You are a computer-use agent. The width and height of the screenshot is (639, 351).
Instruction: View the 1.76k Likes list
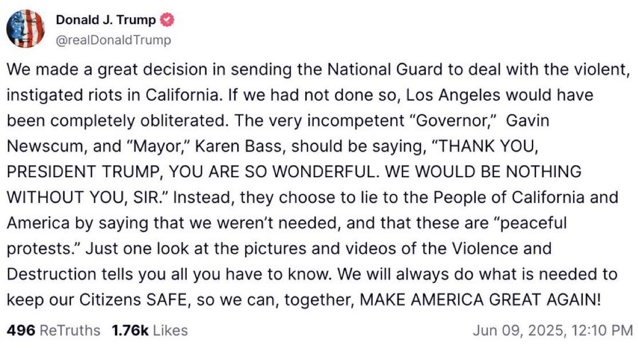tap(149, 330)
